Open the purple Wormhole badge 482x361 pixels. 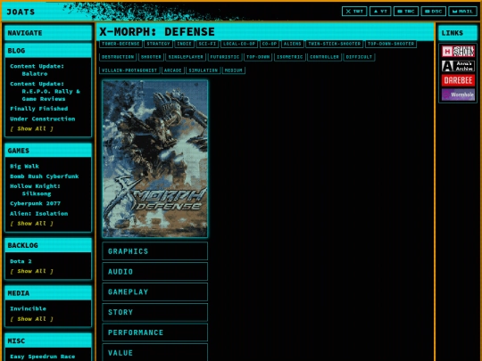tap(458, 94)
